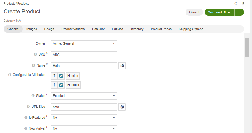Open URL Slug translation icon

tap(122, 107)
